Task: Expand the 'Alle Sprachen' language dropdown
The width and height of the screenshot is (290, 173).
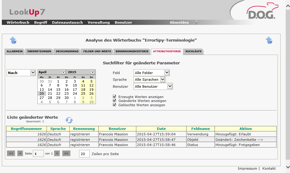Action: (150, 80)
